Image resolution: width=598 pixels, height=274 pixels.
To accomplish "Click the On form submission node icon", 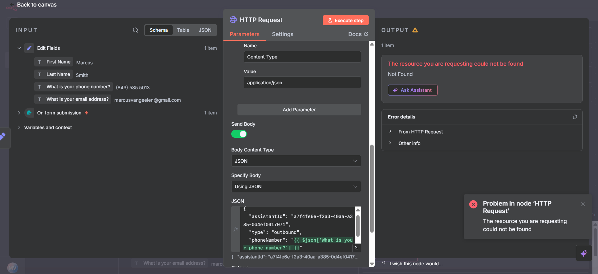I will pos(29,113).
